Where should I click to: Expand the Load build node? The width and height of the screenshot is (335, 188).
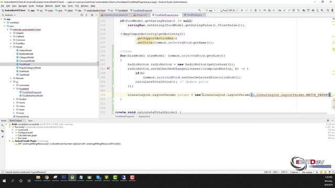[x=13, y=130]
